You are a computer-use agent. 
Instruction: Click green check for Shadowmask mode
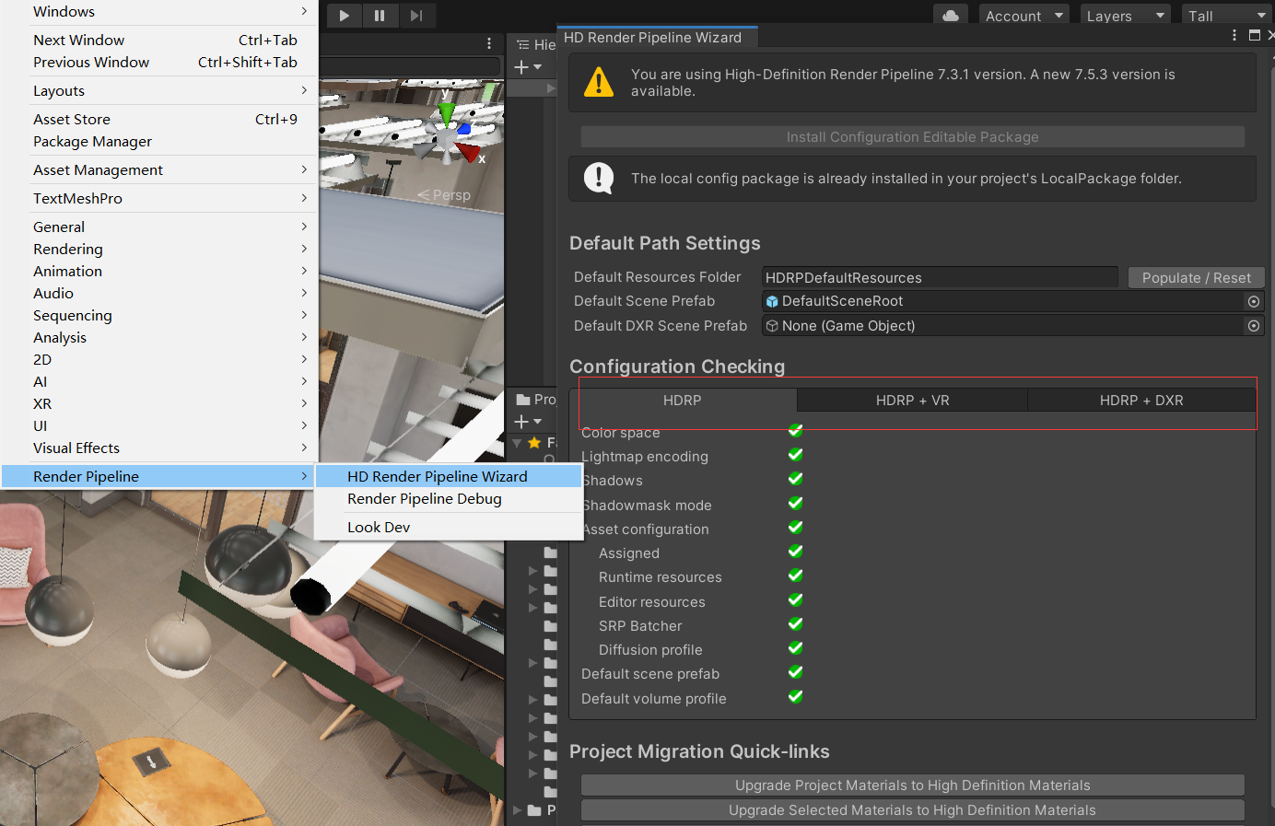[x=796, y=503]
